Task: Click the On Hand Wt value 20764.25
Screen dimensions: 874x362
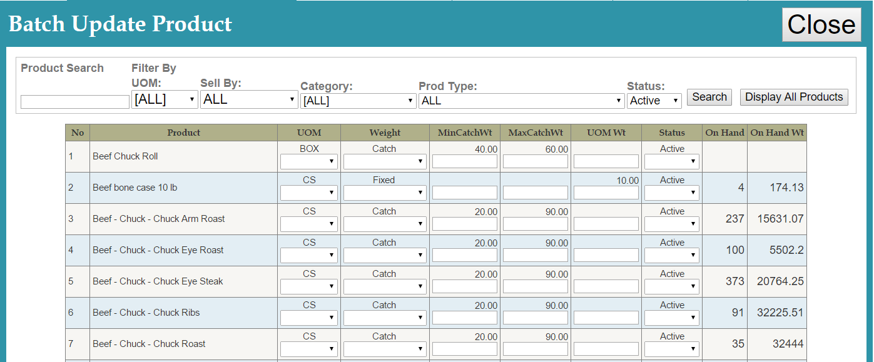Action: [780, 281]
